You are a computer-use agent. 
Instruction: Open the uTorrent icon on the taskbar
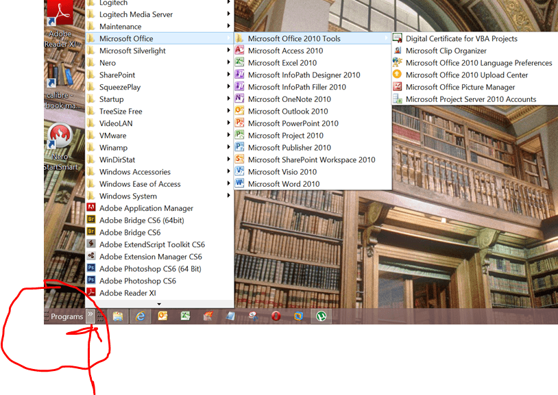point(320,316)
